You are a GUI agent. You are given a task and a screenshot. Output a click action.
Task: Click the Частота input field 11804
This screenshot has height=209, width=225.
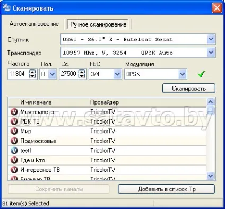[19, 74]
